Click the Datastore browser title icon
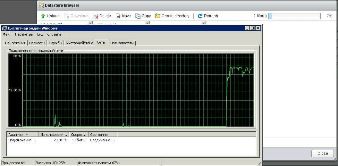338x166 pixels. coord(41,5)
